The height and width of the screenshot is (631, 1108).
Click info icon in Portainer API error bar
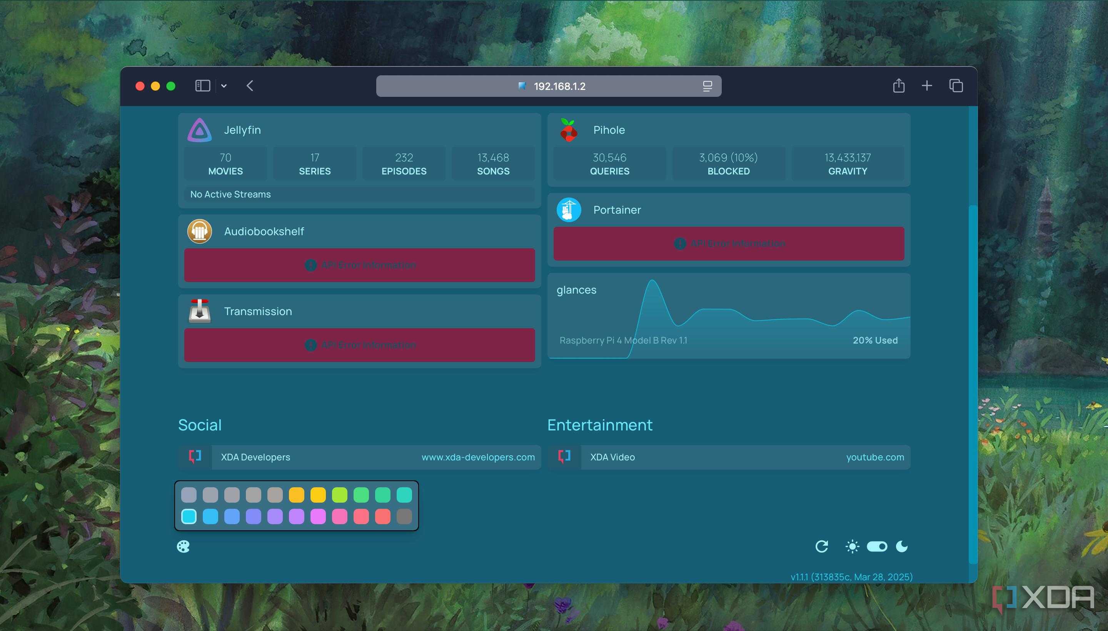point(680,244)
